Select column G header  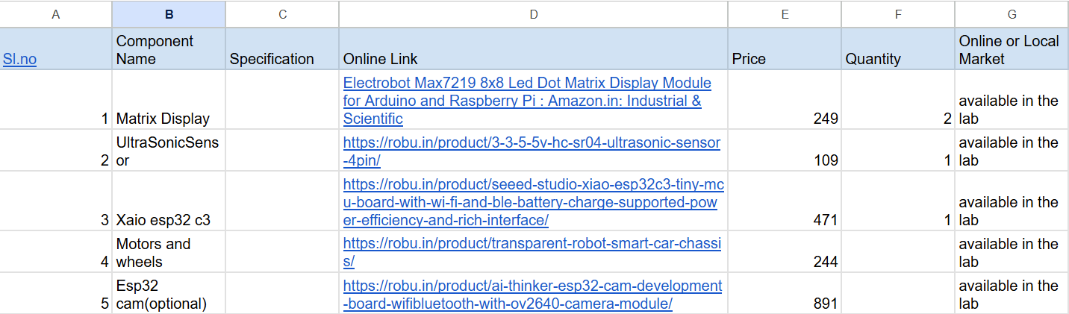pyautogui.click(x=1012, y=14)
